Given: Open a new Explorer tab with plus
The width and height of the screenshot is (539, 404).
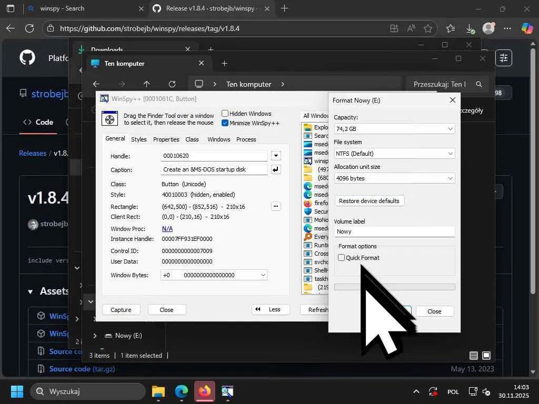Looking at the screenshot, I should [x=224, y=63].
